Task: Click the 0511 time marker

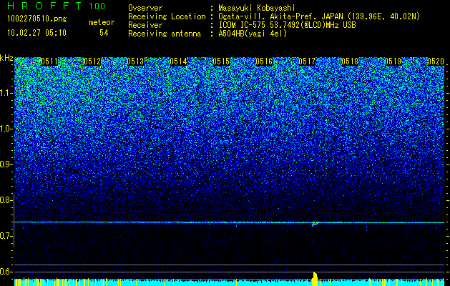Action: coord(49,61)
